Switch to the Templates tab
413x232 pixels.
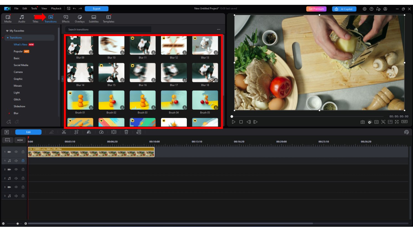pos(108,19)
